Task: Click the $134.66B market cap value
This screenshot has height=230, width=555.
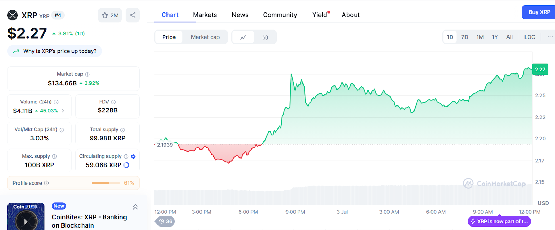Action: pos(62,83)
